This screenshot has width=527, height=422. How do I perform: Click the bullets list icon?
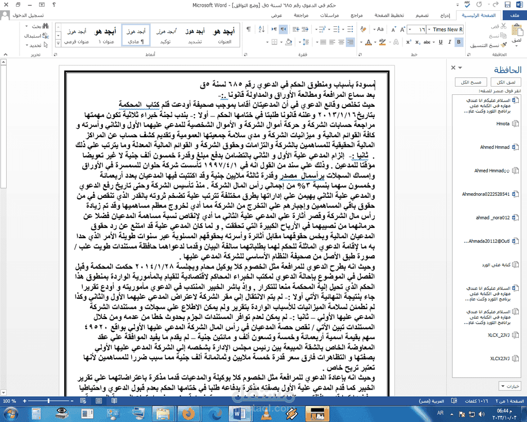click(350, 29)
